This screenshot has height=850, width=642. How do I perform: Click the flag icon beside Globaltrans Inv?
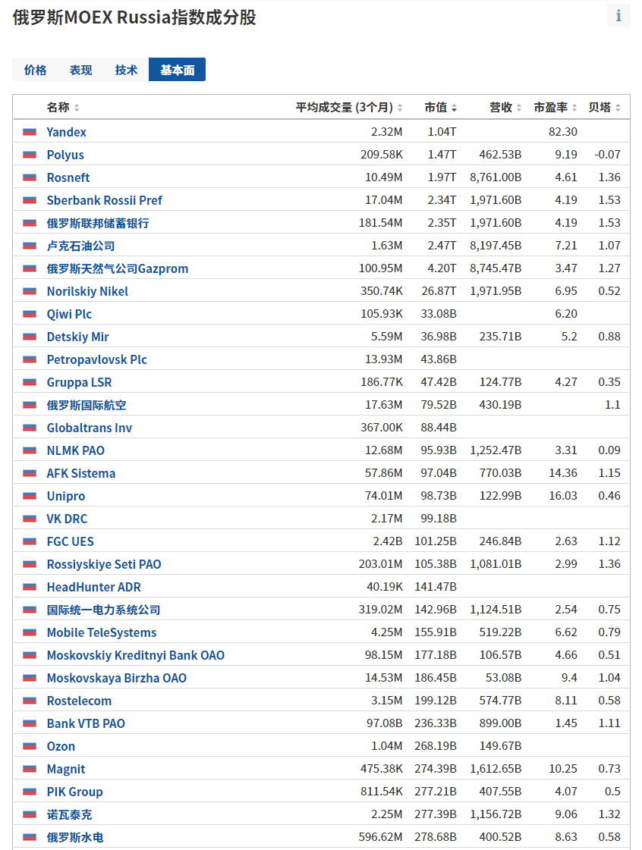click(30, 428)
